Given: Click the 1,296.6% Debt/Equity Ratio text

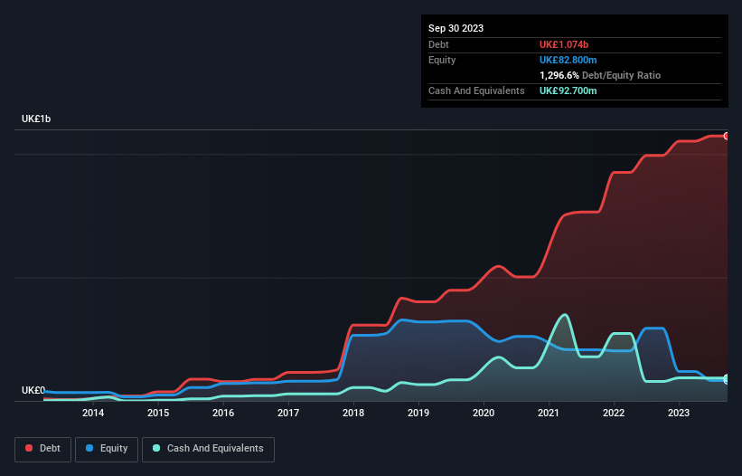Looking at the screenshot, I should (600, 75).
